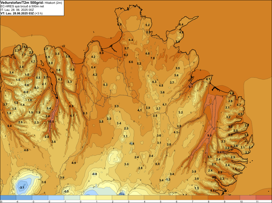Click the legend swatch right of label 11
272x203 pixels.
[264, 198]
